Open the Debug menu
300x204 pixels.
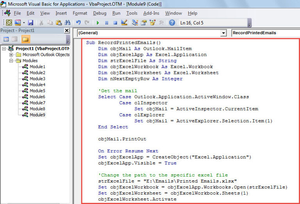pos(99,13)
